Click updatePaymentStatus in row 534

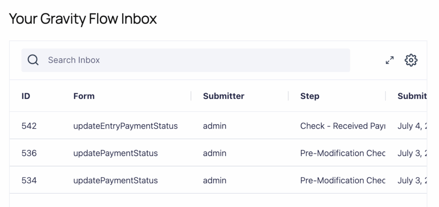(115, 180)
